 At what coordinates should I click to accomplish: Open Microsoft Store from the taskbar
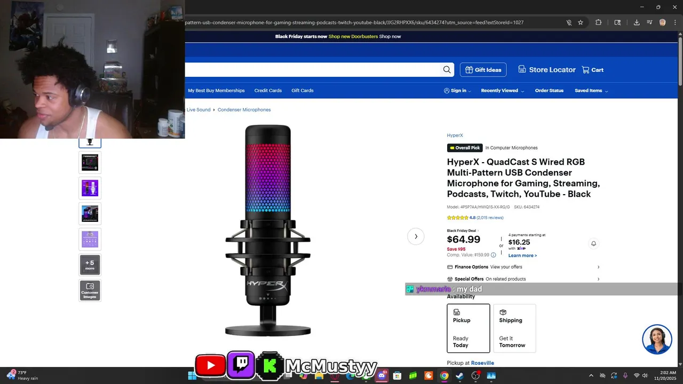click(x=397, y=375)
